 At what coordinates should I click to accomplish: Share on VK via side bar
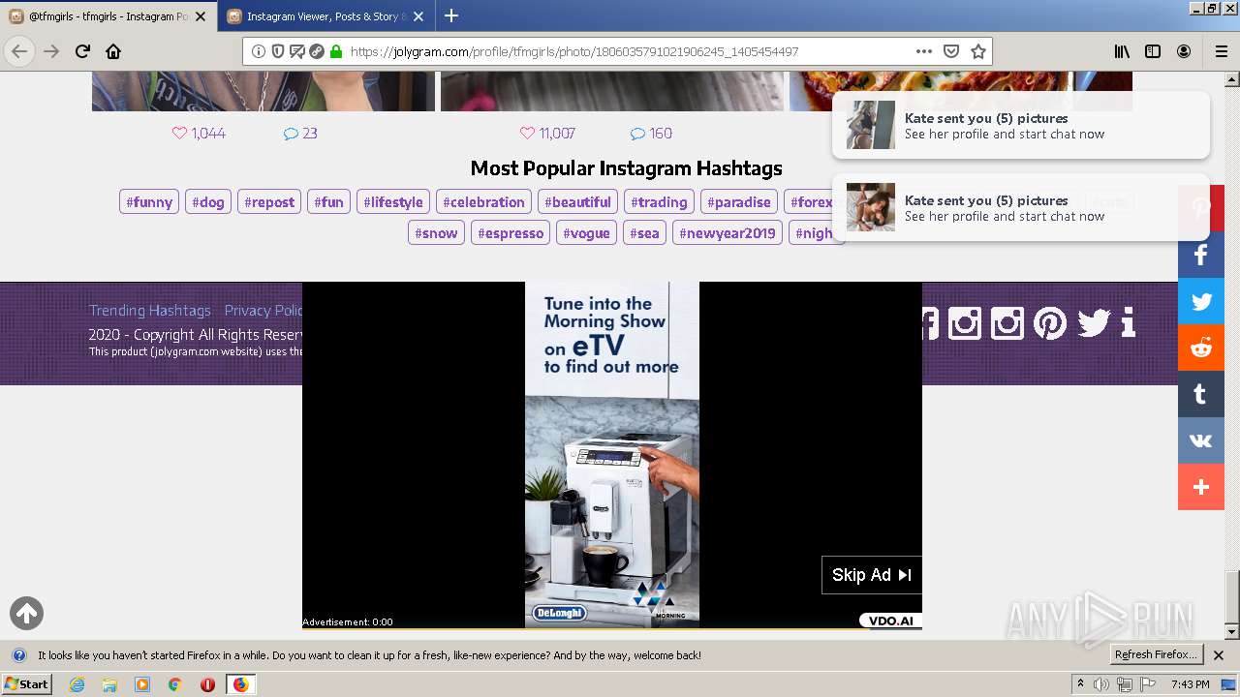click(1201, 440)
